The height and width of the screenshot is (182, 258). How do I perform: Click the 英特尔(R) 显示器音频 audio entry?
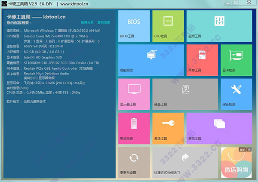tap(39, 78)
